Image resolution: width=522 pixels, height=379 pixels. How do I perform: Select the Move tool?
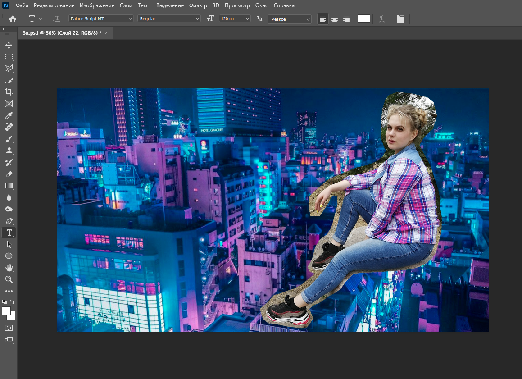click(9, 45)
